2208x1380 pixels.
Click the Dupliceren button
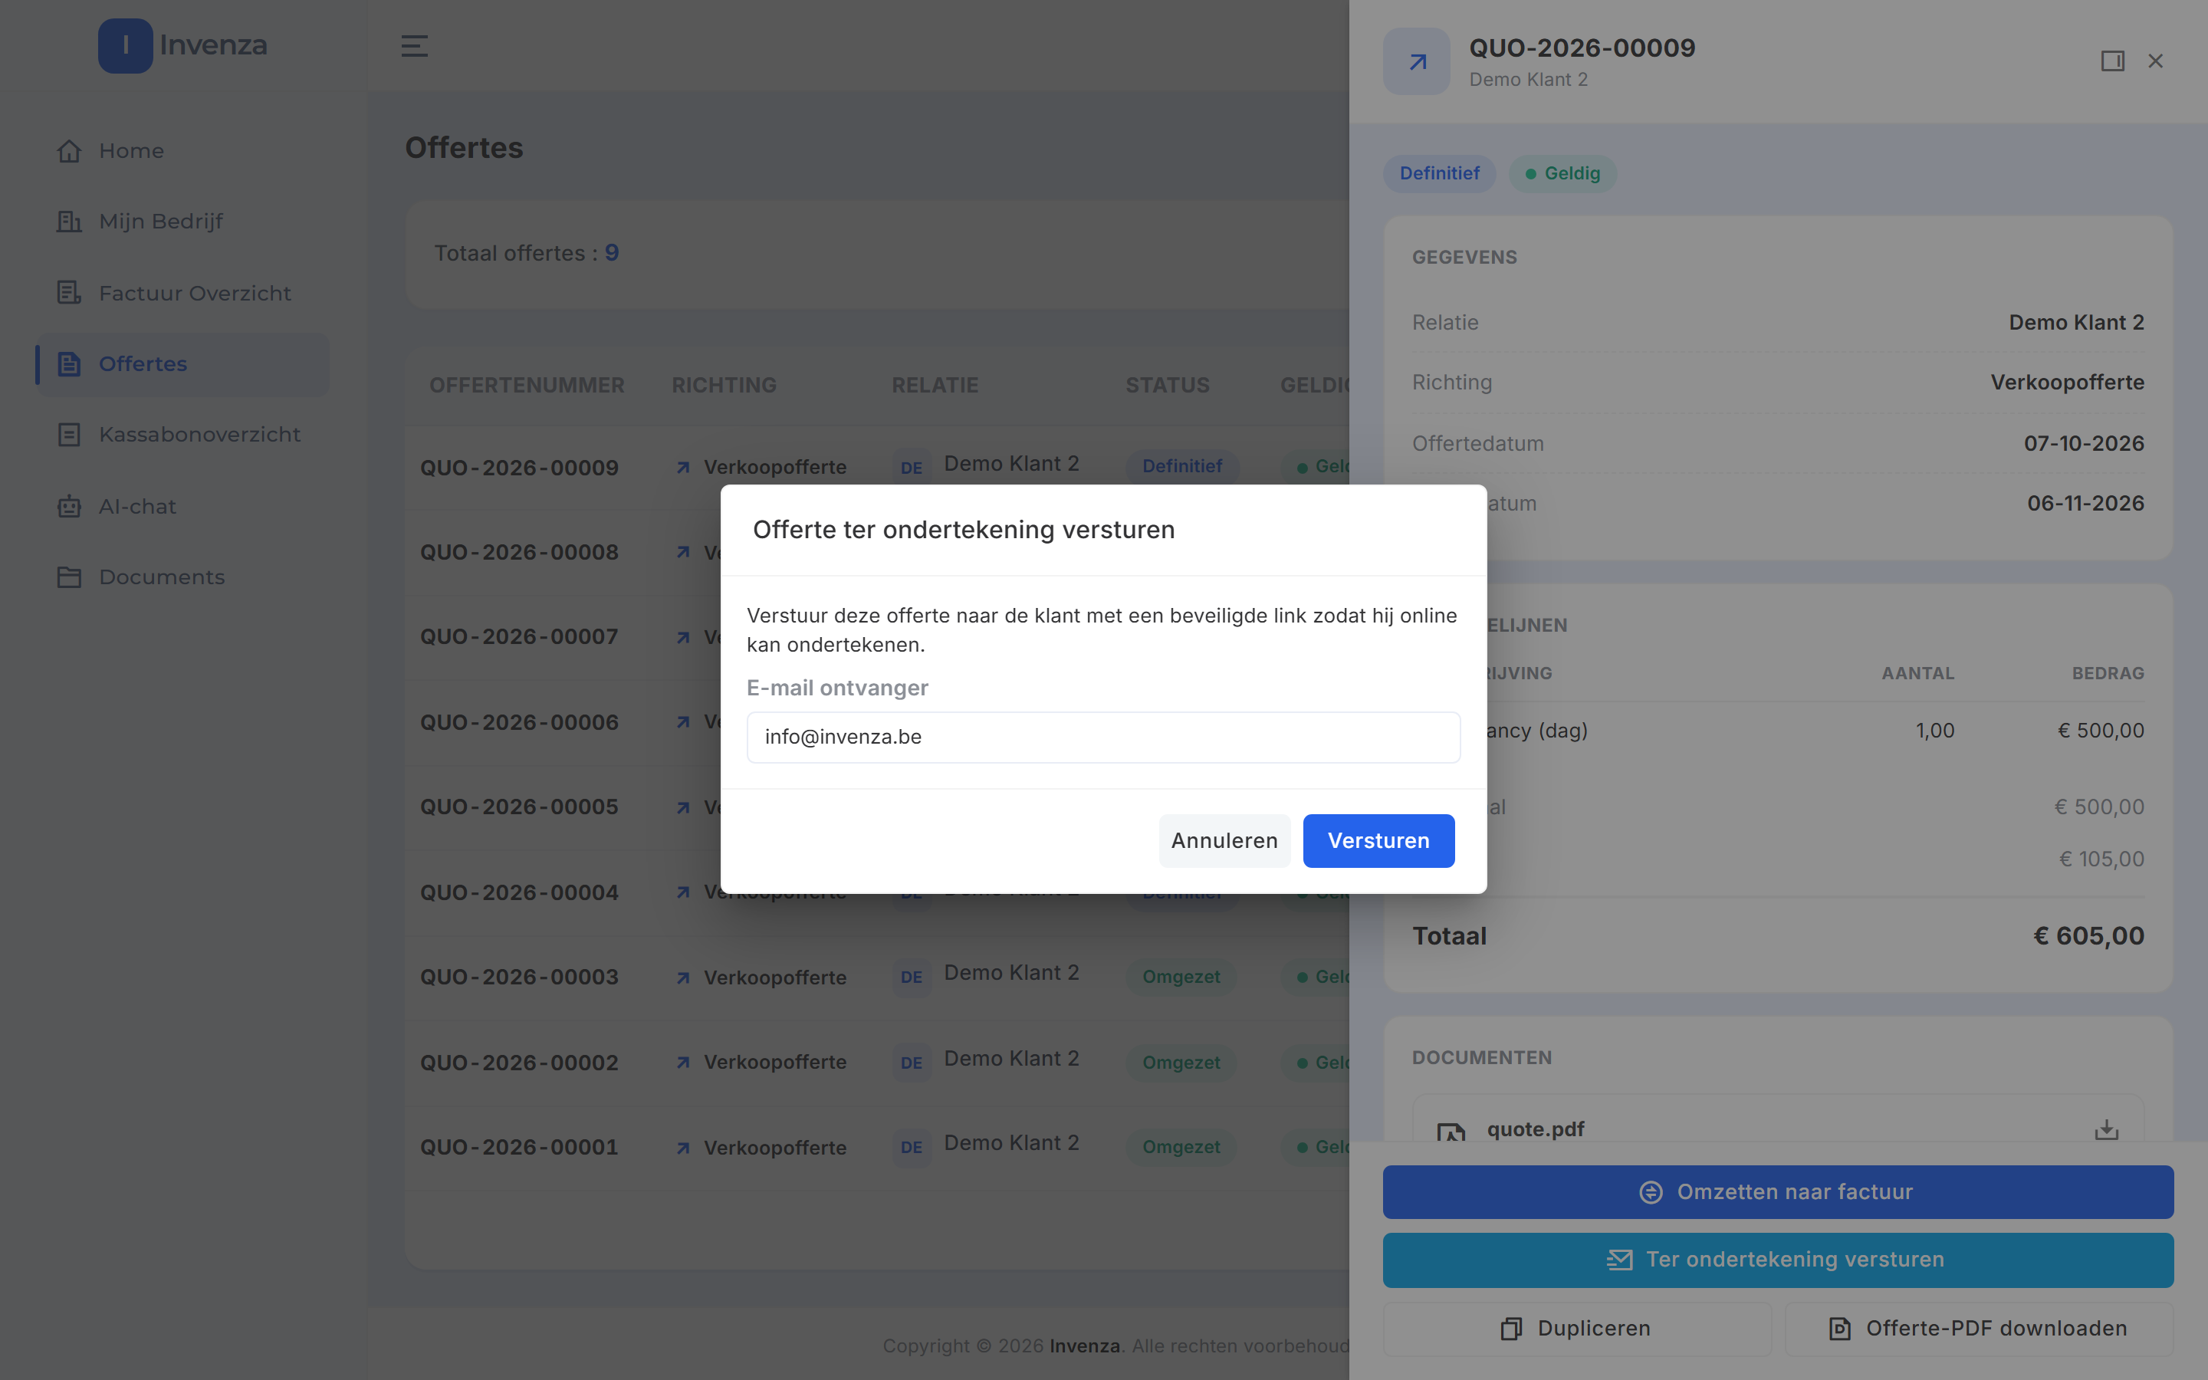click(1576, 1328)
